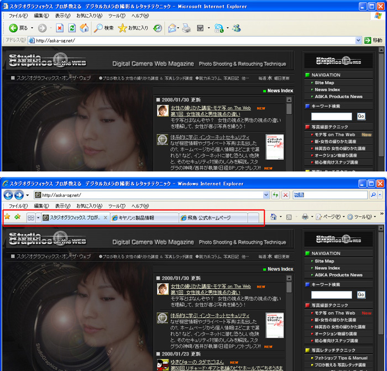387x371 pixels.
Task: Open the ツール(O) menu in lower command bar
Action: (362, 217)
